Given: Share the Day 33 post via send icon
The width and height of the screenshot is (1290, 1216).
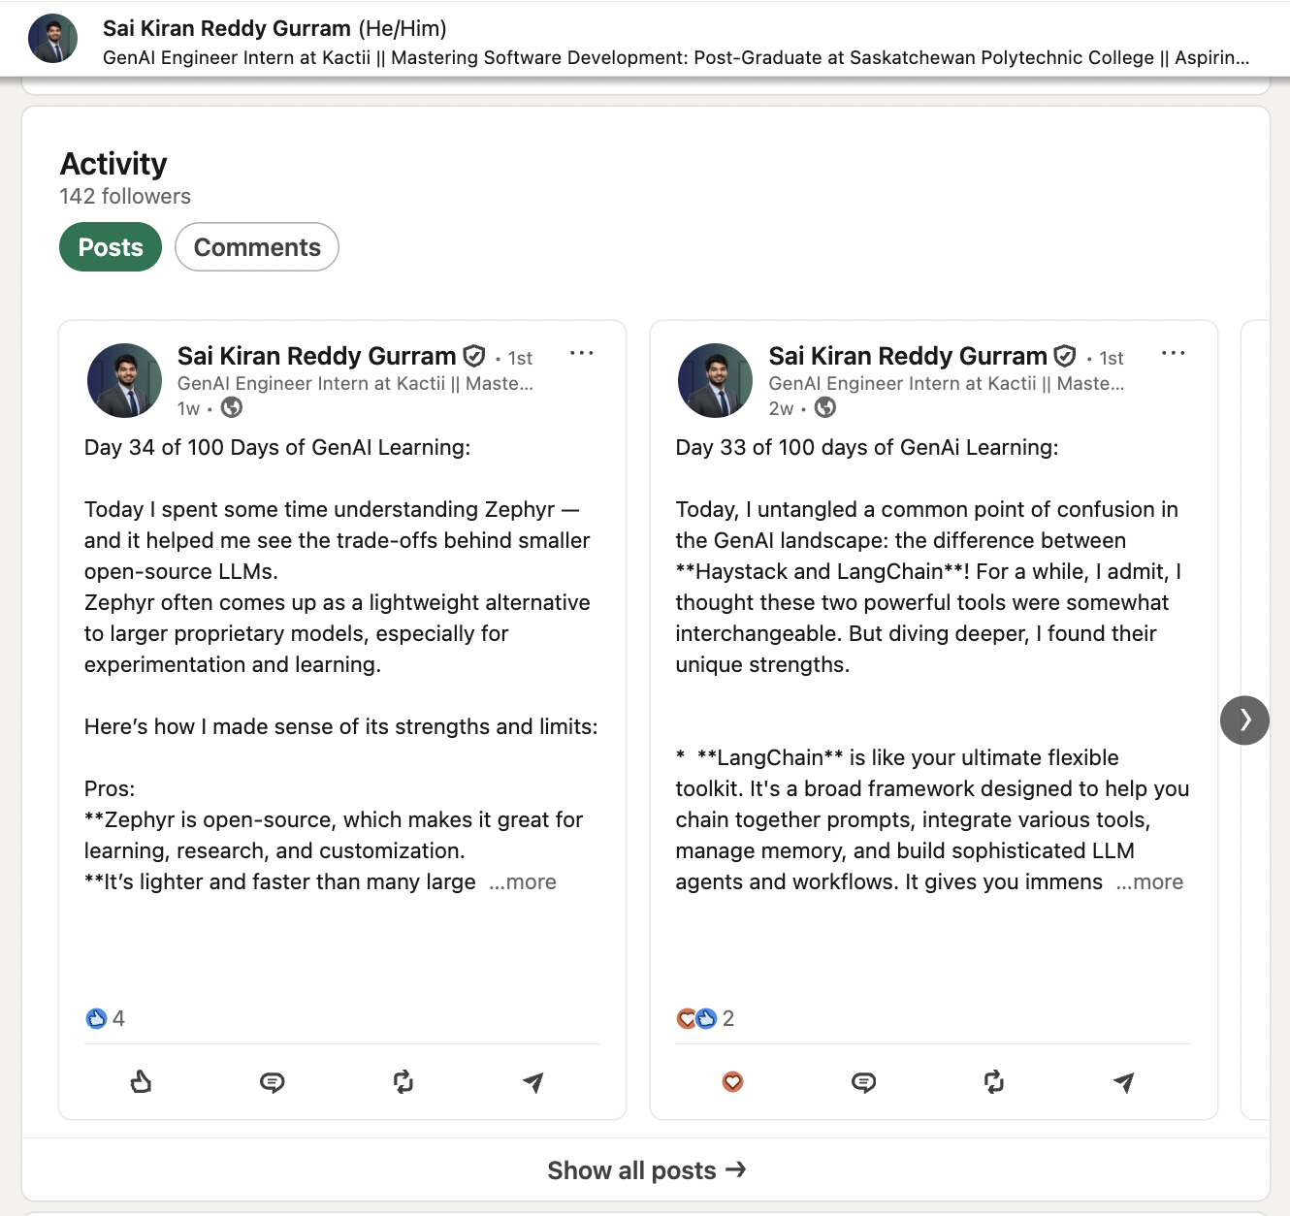Looking at the screenshot, I should (1124, 1082).
